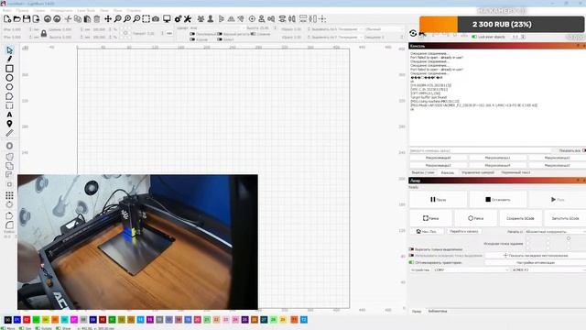The height and width of the screenshot is (330, 586).
Task: Toggle aspect ratio lock icon
Action: pyautogui.click(x=44, y=33)
